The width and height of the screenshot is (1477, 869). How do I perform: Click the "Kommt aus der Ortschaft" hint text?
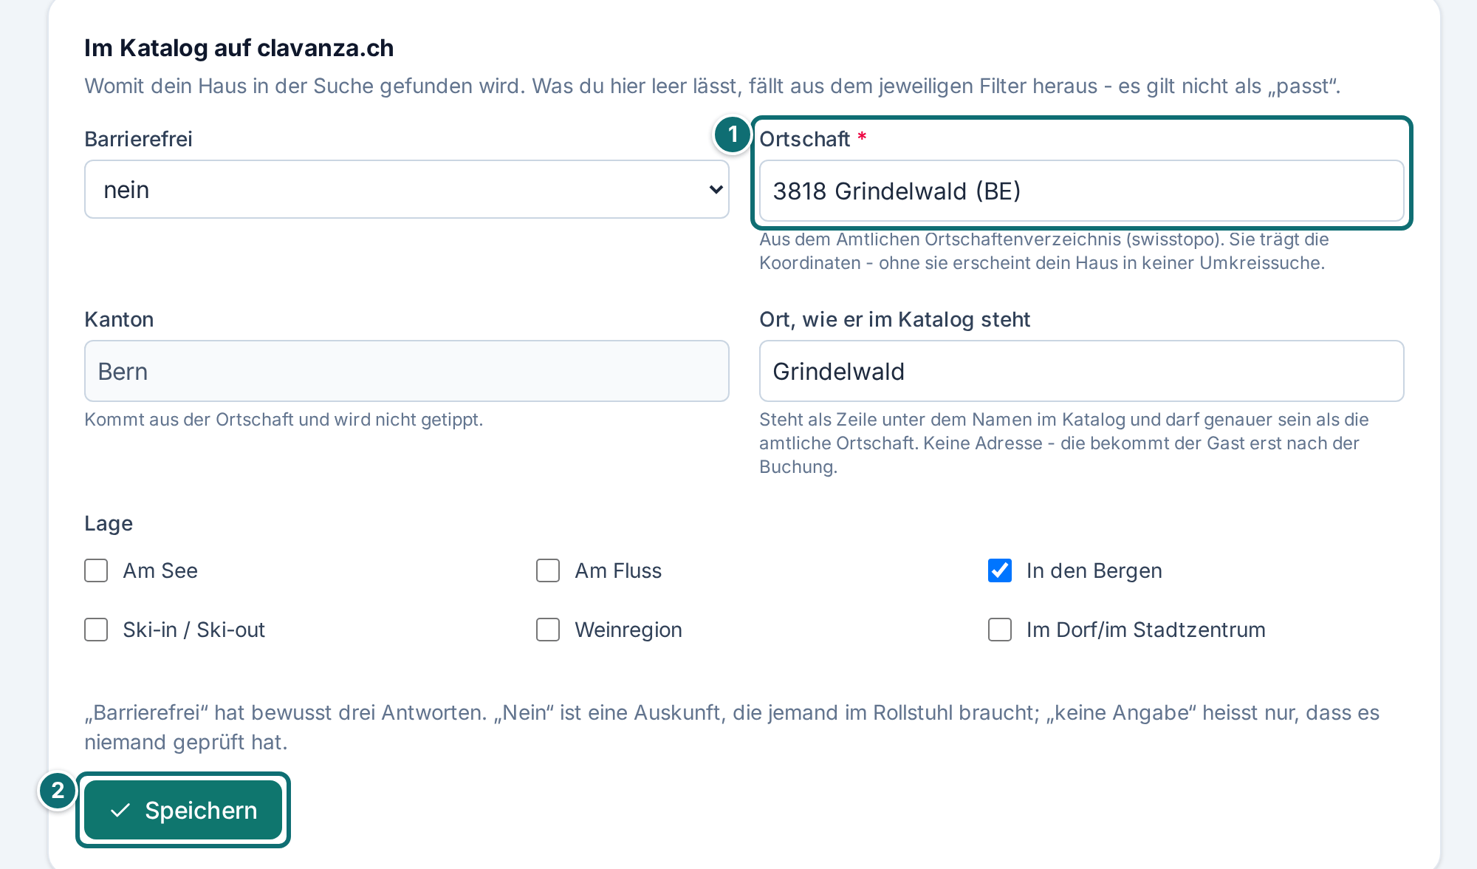click(x=284, y=420)
